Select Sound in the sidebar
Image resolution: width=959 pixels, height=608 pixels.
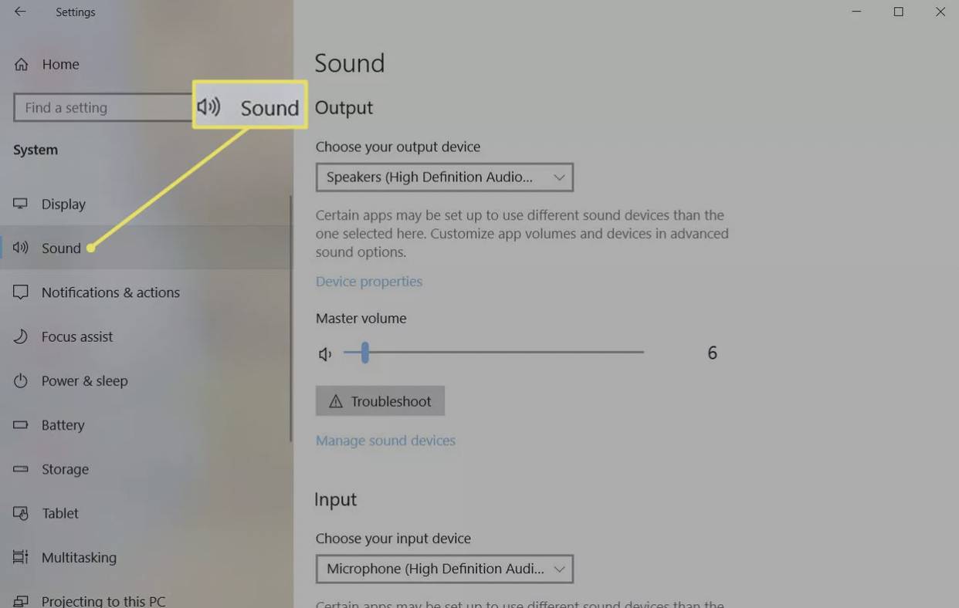tap(61, 248)
